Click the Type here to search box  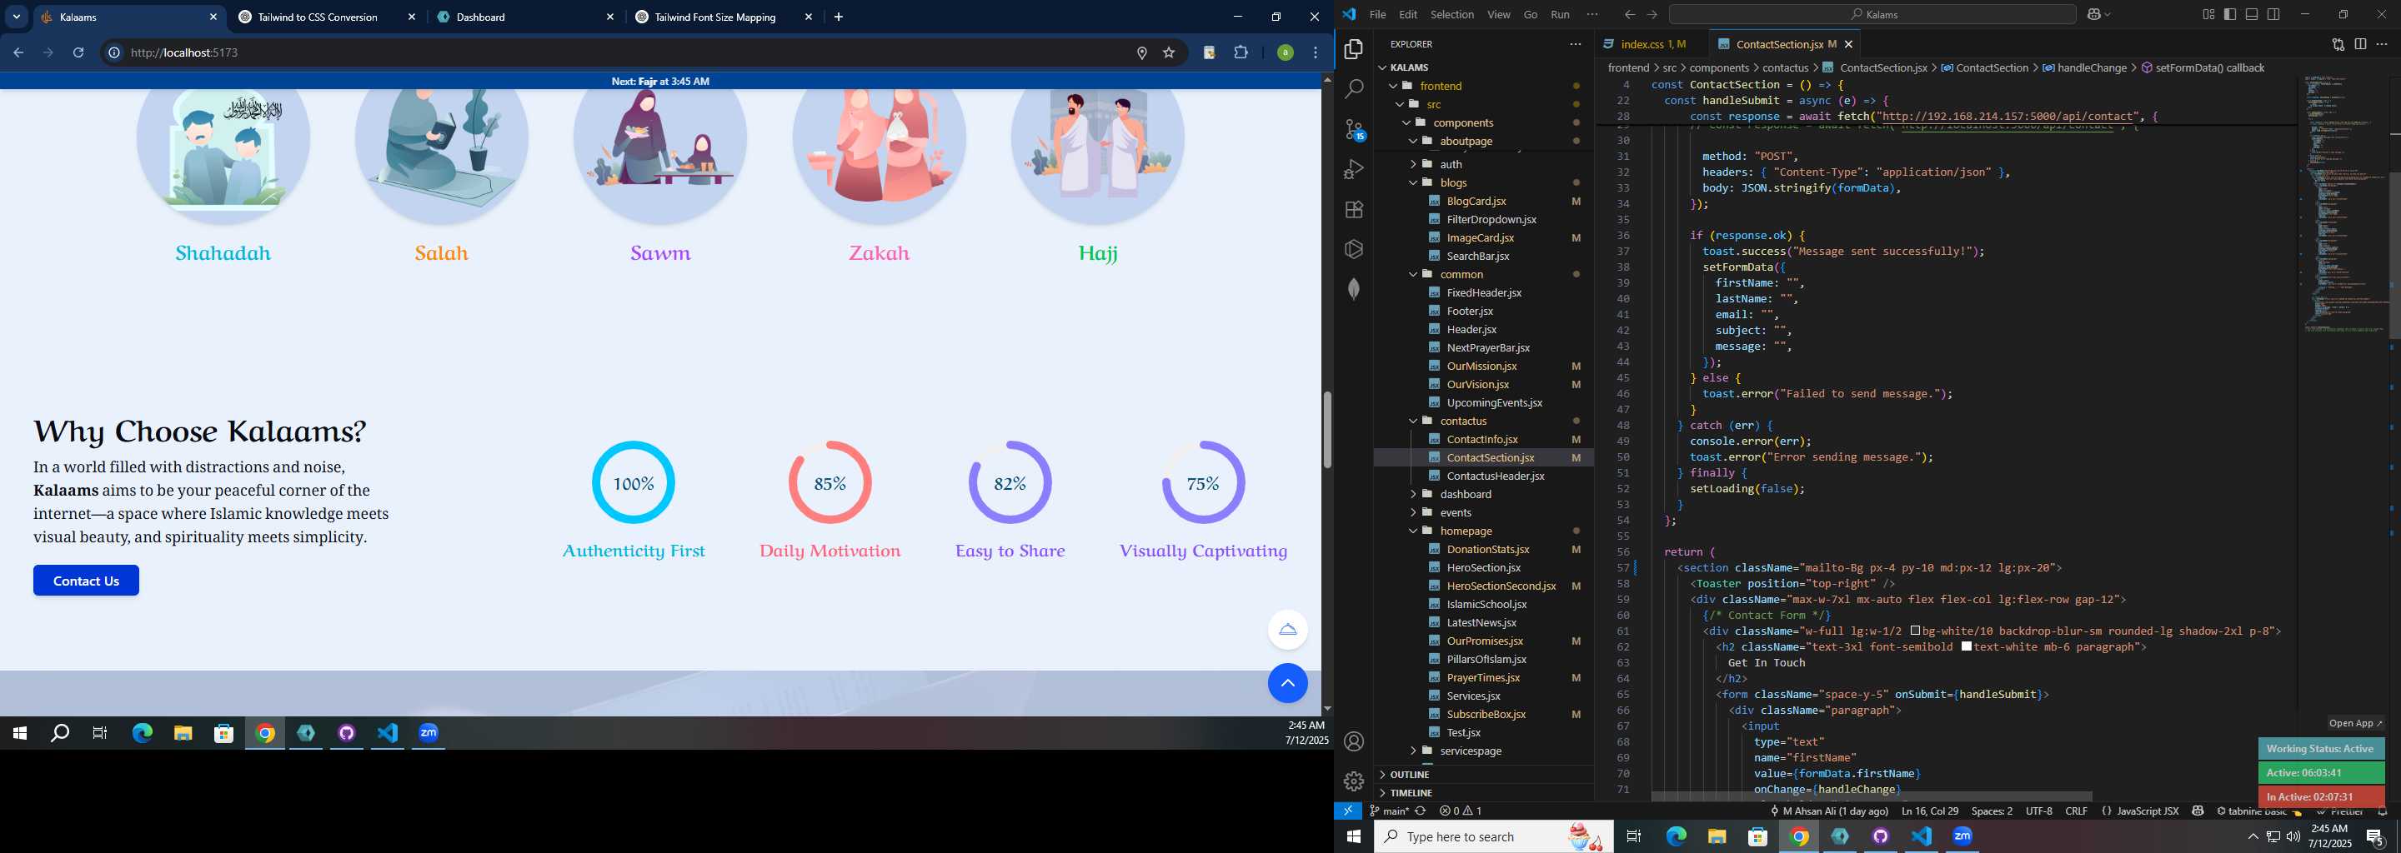1493,836
